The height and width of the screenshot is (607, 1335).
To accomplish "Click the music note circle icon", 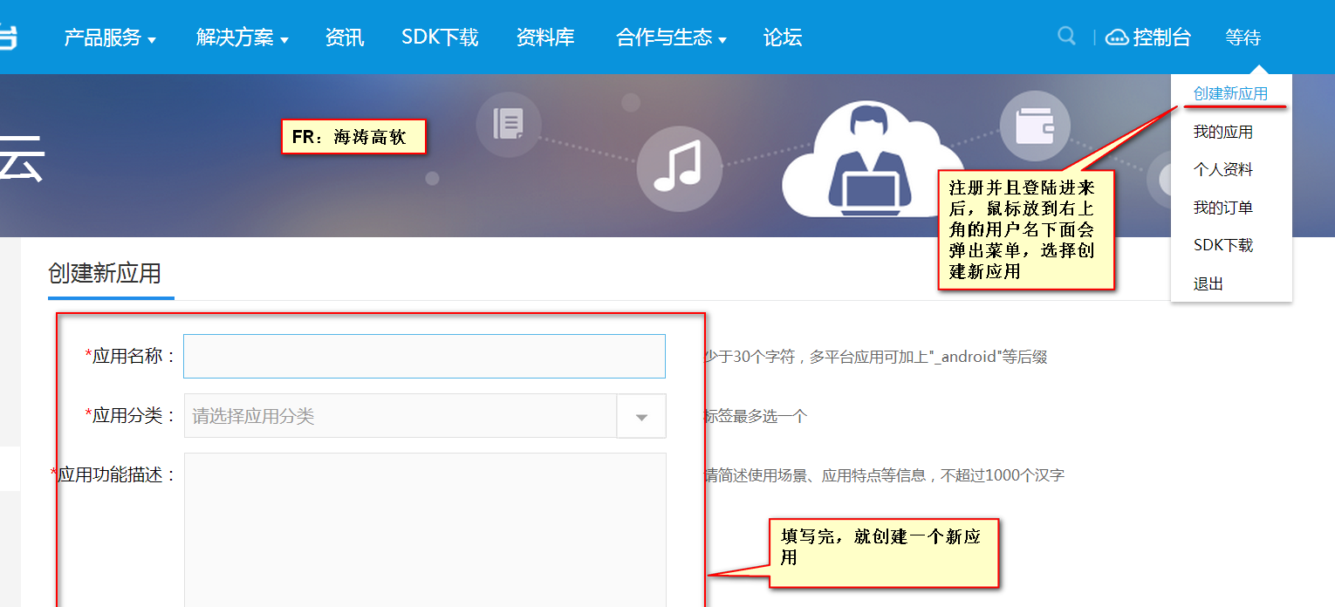I will pyautogui.click(x=680, y=171).
